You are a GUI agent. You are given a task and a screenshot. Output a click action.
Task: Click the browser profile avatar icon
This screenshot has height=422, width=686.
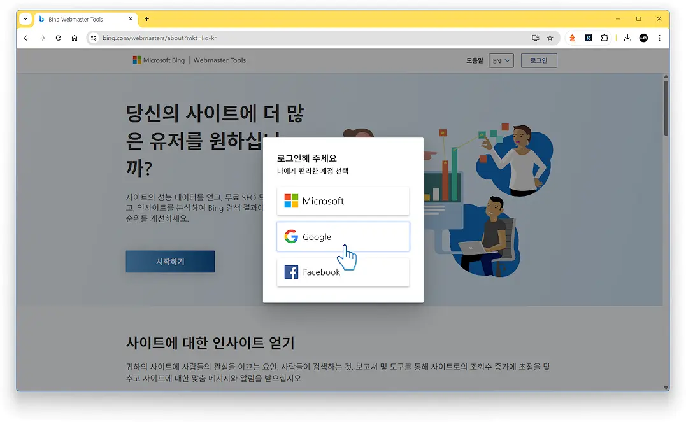pos(643,38)
